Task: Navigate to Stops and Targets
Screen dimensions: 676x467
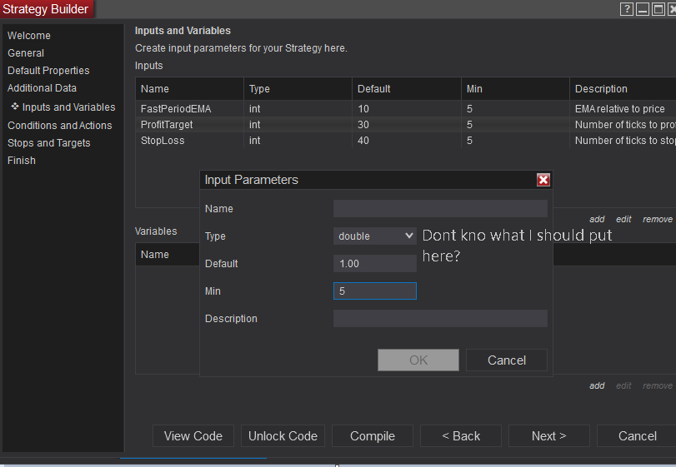Action: (x=49, y=143)
